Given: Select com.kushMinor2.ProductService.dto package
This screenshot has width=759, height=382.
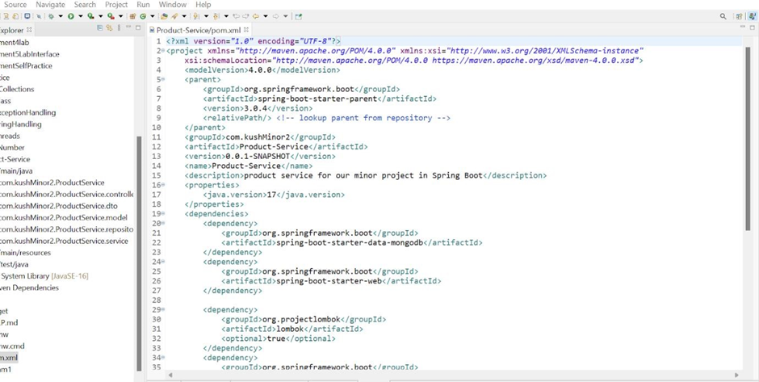Looking at the screenshot, I should click(58, 206).
